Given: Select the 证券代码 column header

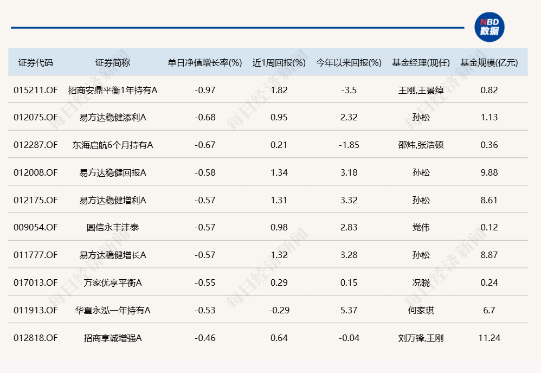Looking at the screenshot, I should pyautogui.click(x=36, y=62).
